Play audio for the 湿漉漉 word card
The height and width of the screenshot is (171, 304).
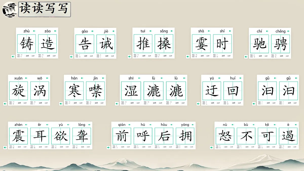pos(117,104)
